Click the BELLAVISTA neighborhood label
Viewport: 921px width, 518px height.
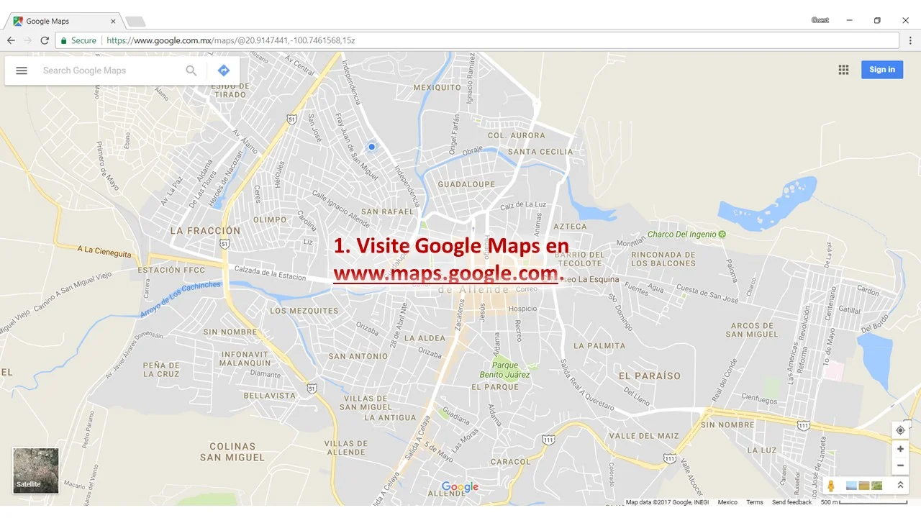(270, 396)
